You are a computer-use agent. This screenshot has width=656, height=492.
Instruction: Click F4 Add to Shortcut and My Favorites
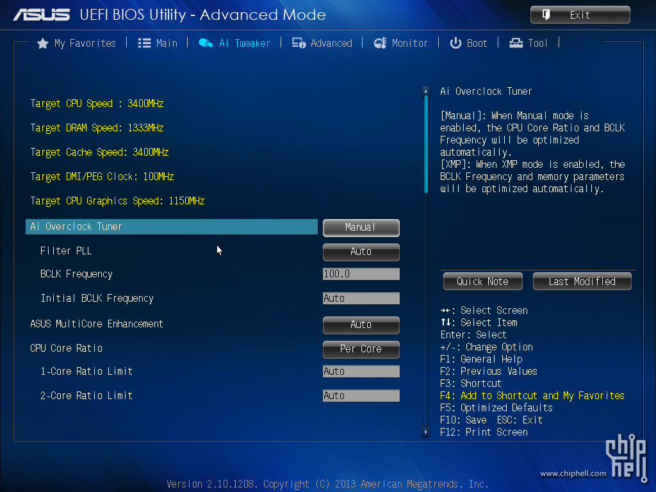click(x=532, y=396)
